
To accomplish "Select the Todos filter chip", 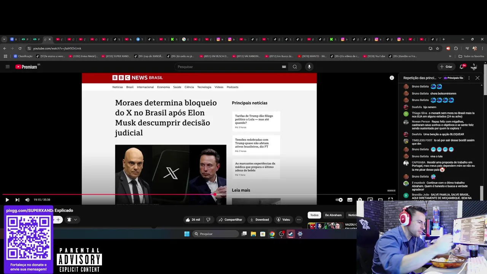I will pyautogui.click(x=314, y=215).
